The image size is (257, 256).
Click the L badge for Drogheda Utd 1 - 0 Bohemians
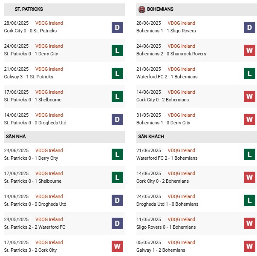(x=249, y=201)
